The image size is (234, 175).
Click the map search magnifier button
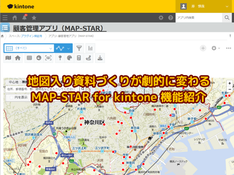(83, 89)
